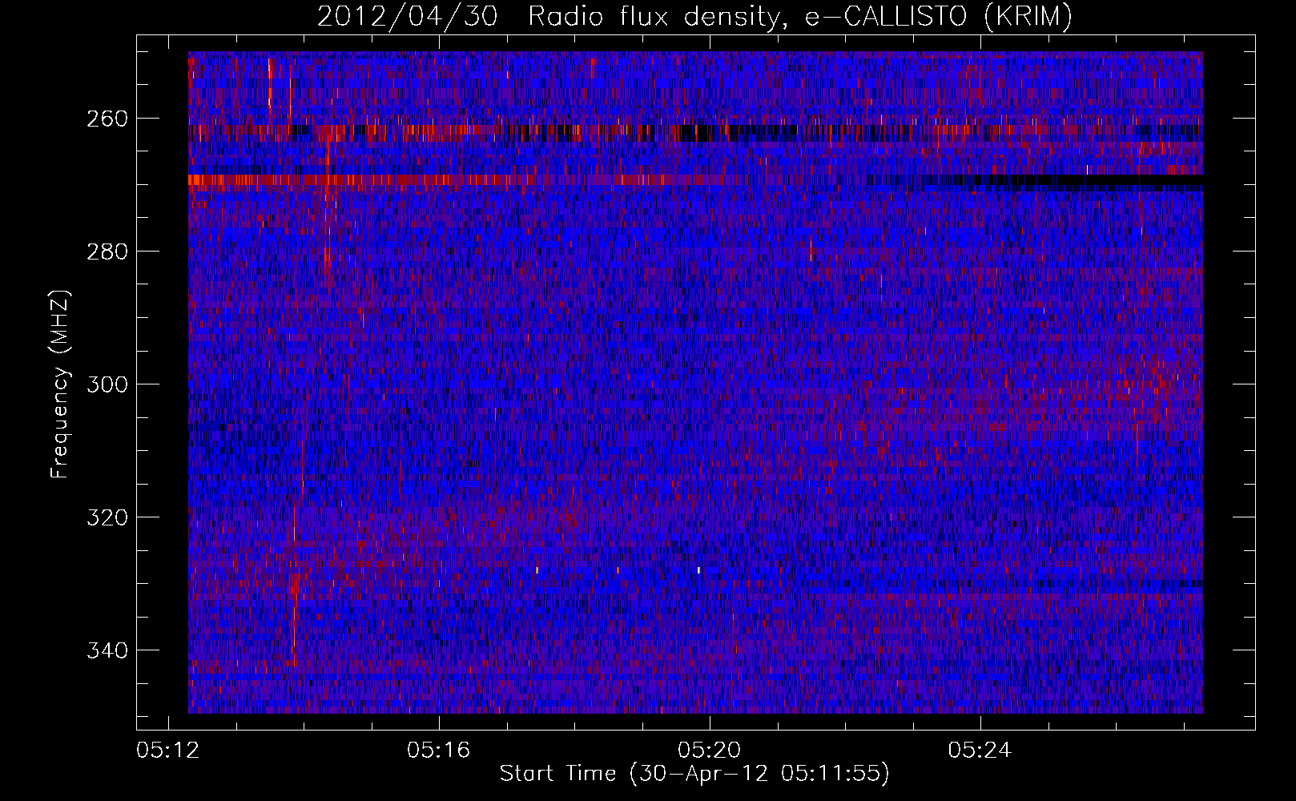This screenshot has width=1296, height=801.
Task: Click the 320 frequency axis label
Action: click(107, 517)
